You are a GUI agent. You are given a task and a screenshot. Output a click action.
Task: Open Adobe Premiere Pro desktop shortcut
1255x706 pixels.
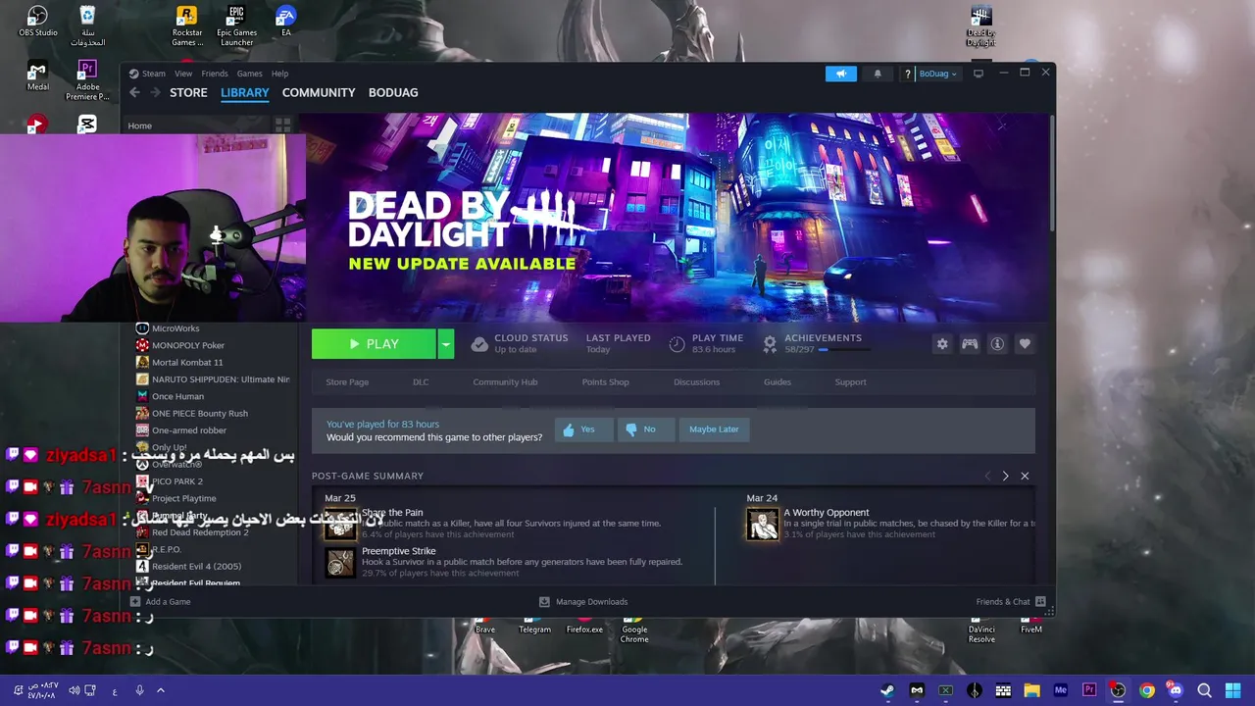click(87, 80)
